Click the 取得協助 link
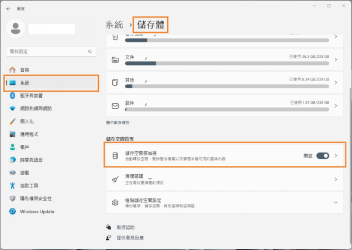This screenshot has width=352, height=250. pyautogui.click(x=126, y=227)
